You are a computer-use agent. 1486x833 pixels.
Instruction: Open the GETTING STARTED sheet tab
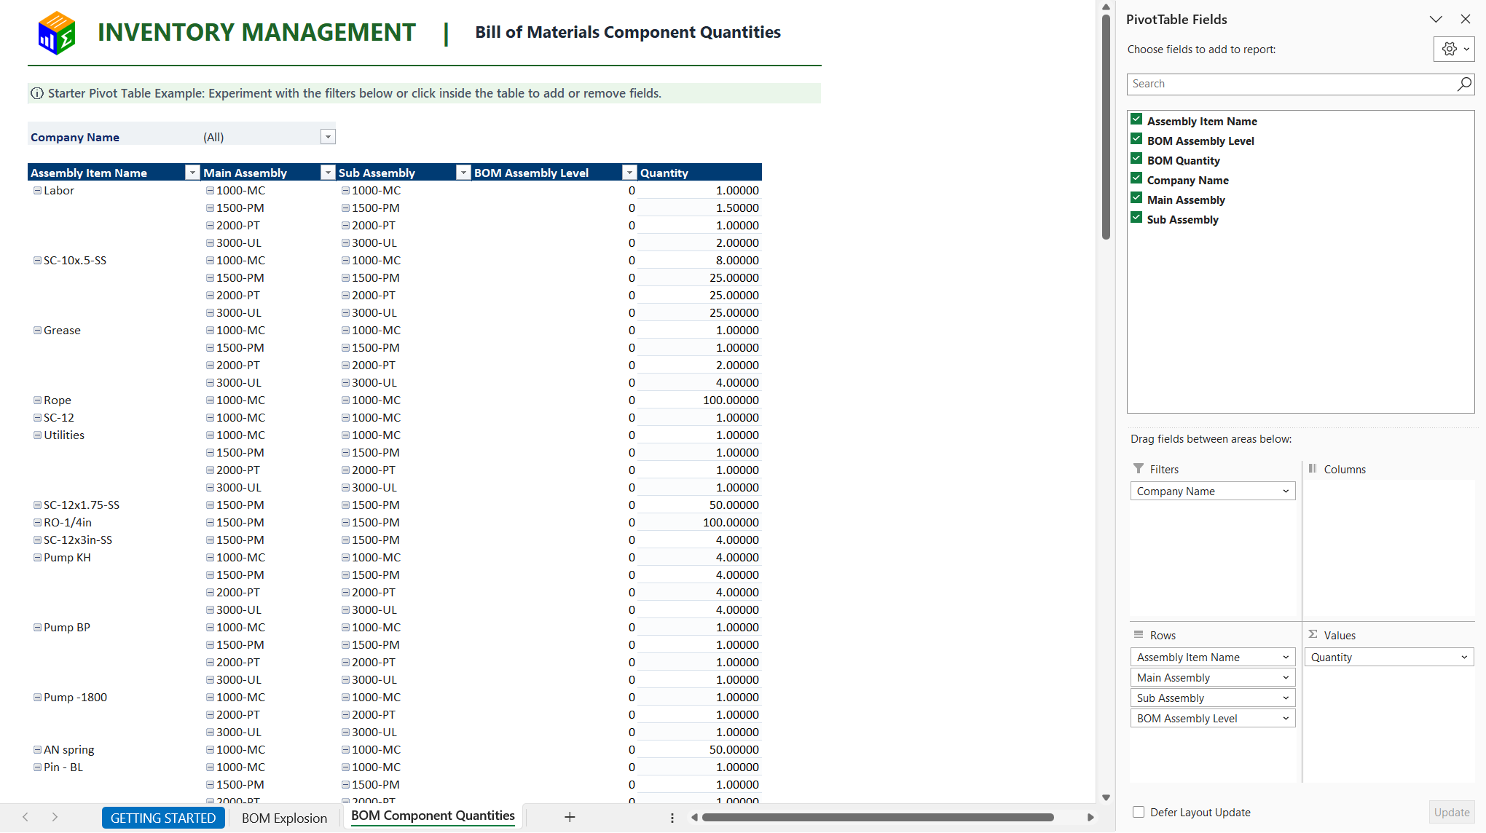[x=163, y=818]
